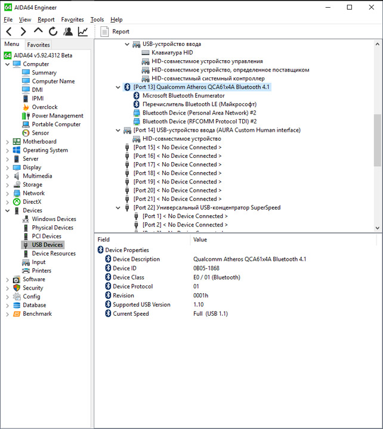Click the device tree scrollbar up arrow
Viewport: 383px width, 429px height.
pyautogui.click(x=378, y=44)
